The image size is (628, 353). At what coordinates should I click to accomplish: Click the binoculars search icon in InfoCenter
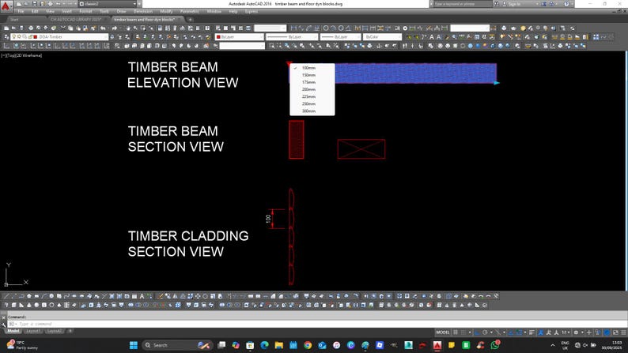497,4
